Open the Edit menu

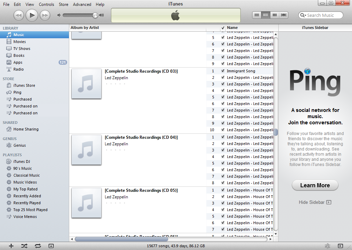(17, 4)
